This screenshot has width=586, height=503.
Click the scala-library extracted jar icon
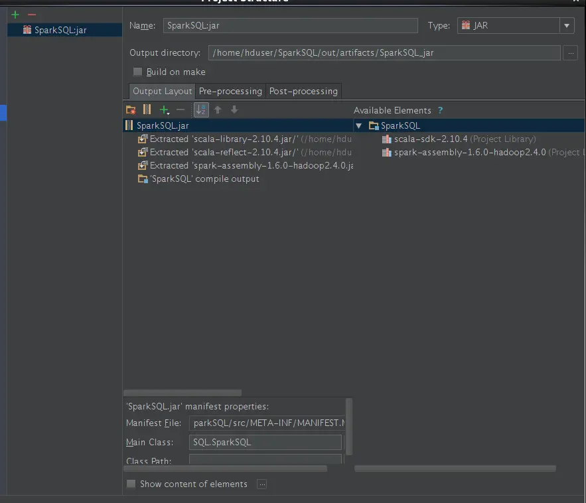click(x=143, y=139)
